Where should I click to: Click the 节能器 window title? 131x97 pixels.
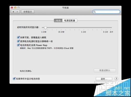point(65,8)
